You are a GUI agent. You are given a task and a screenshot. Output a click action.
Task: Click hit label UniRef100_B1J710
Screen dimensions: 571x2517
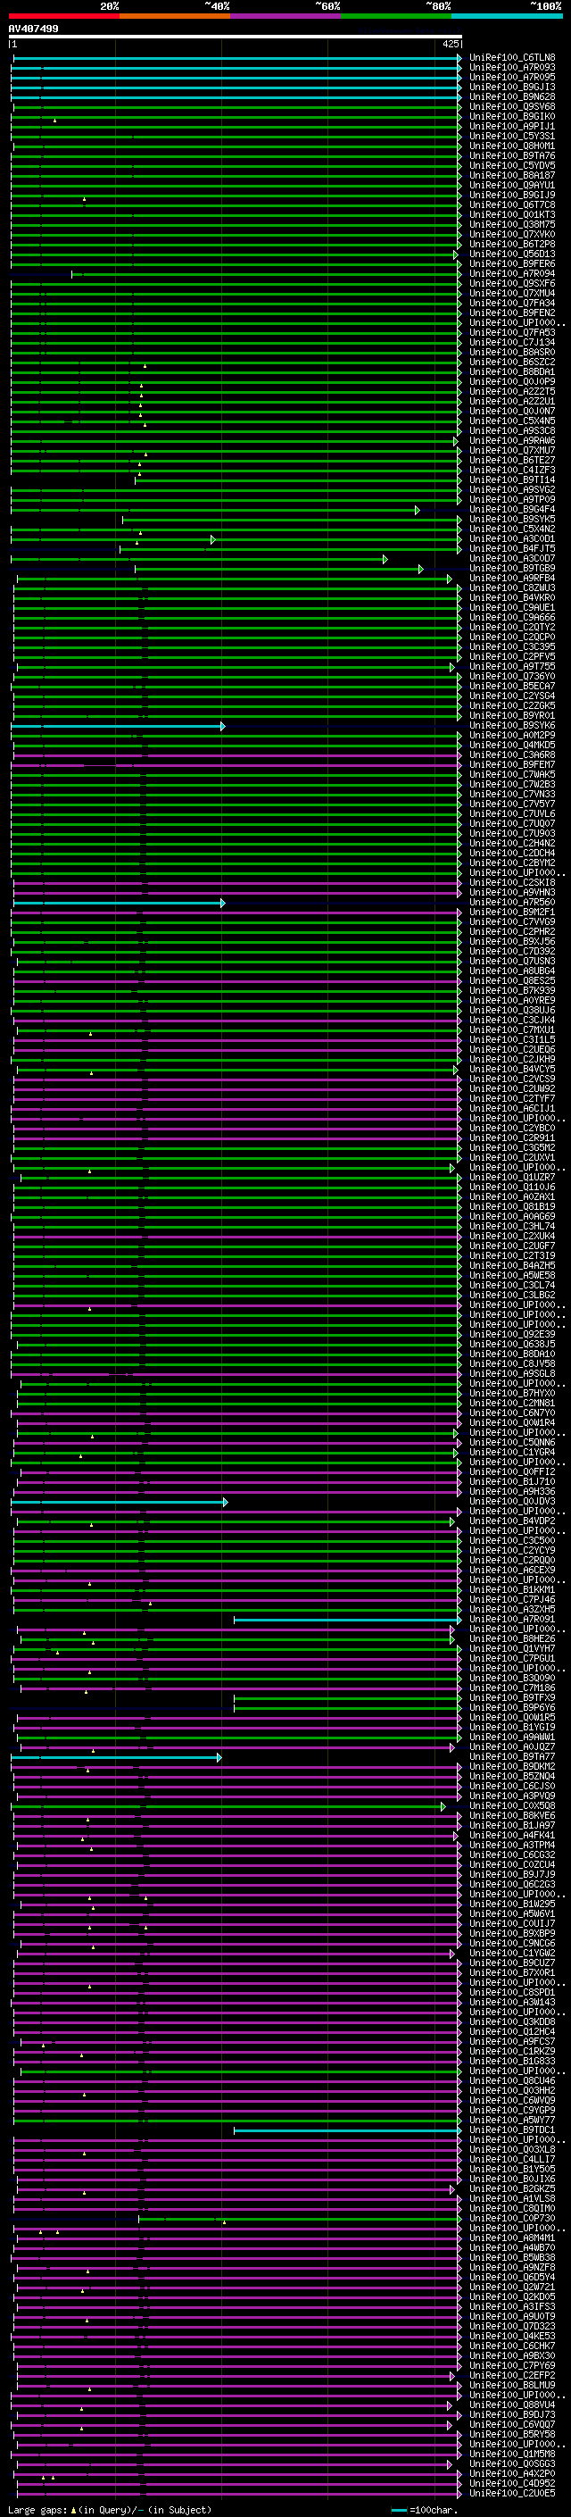(x=512, y=1482)
